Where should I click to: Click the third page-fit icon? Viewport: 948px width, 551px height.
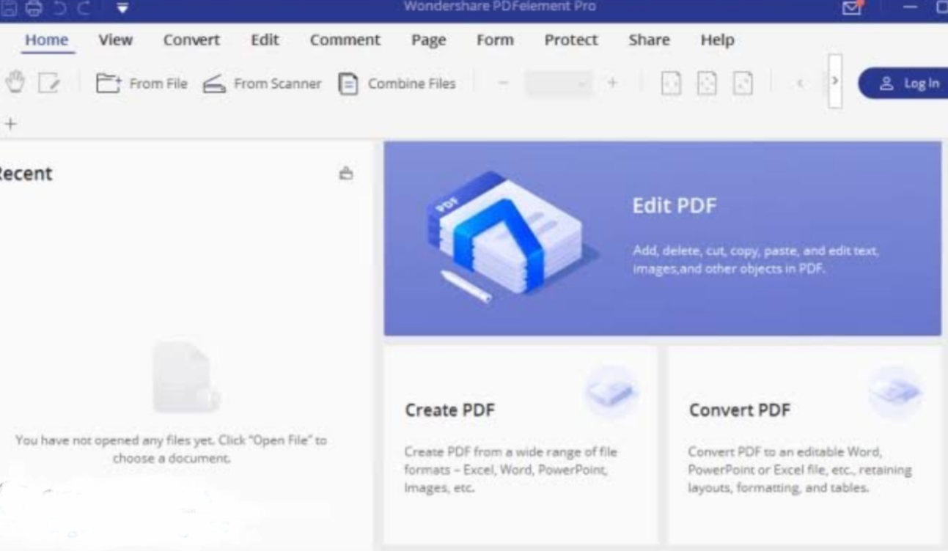point(743,84)
